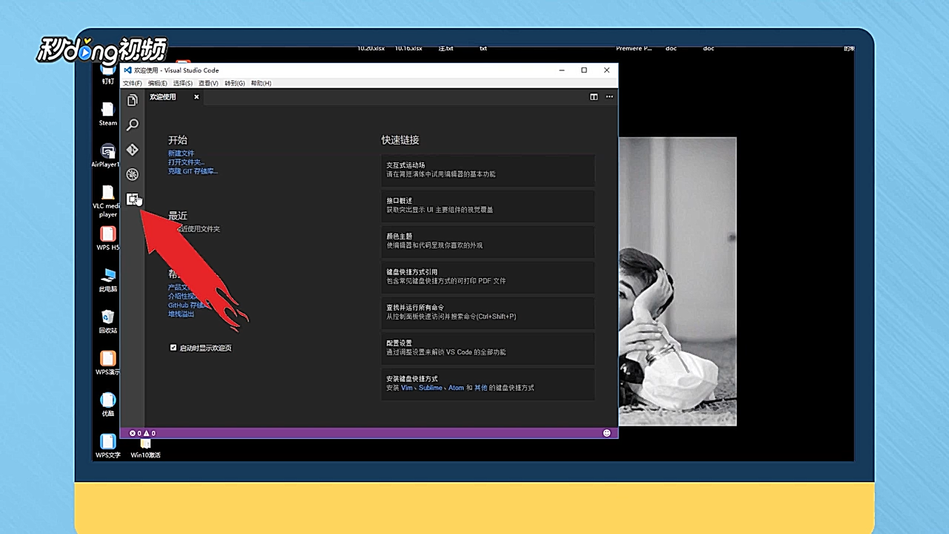Viewport: 949px width, 534px height.
Task: Open the 颜色主题 quick link
Action: [x=488, y=241]
